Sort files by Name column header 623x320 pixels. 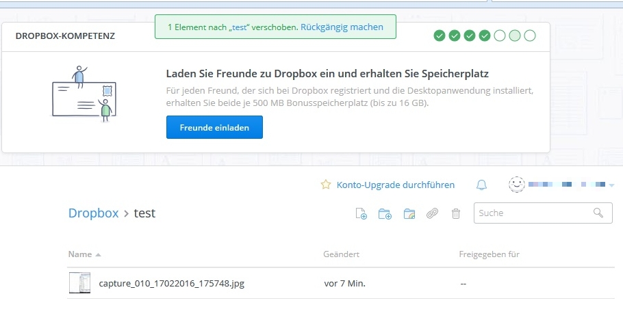click(x=80, y=254)
